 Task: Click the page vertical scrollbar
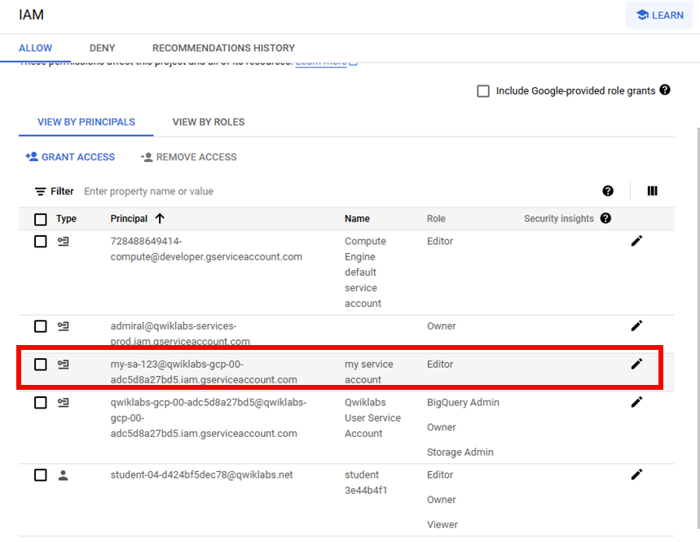(698, 330)
